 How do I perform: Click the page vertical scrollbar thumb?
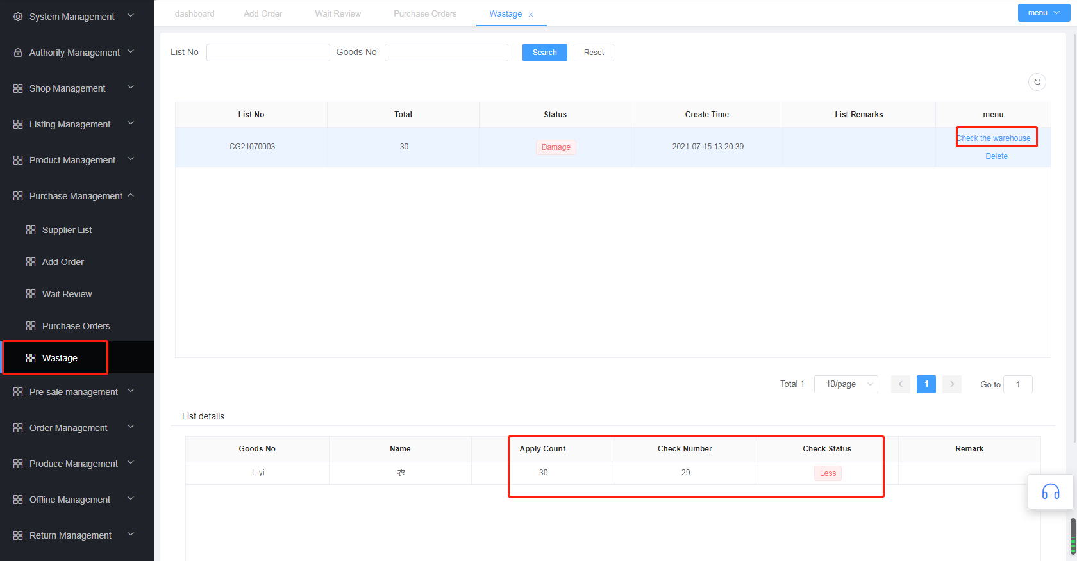pyautogui.click(x=1073, y=537)
